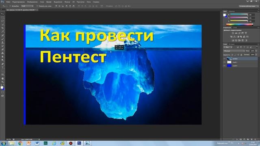
Task: Lock all layer attributes
Action: (x=241, y=55)
